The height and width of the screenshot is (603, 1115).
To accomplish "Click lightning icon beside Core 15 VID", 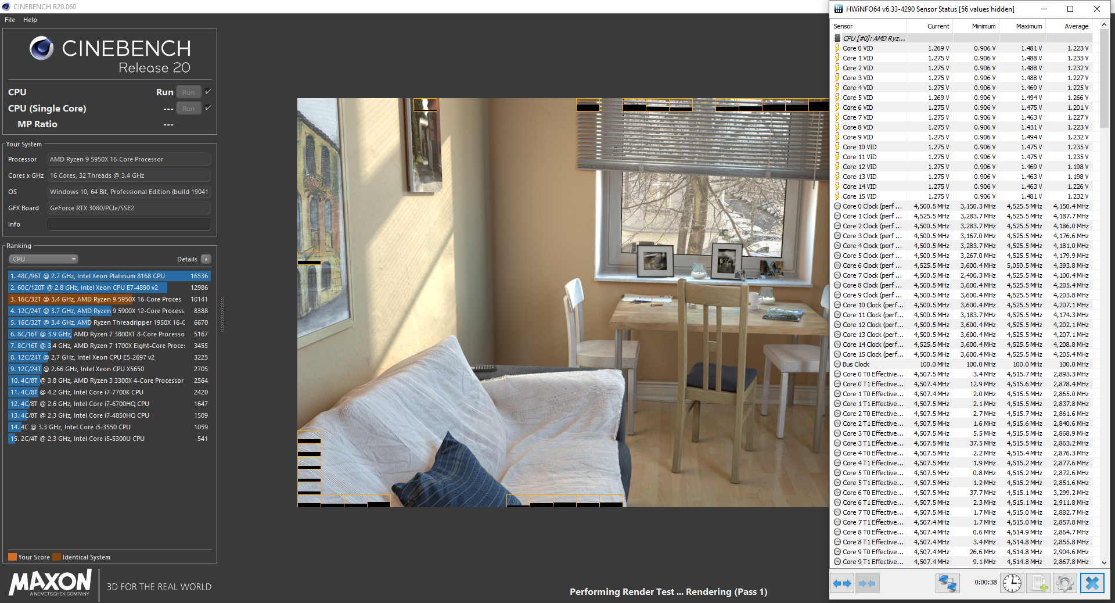I will pos(837,196).
